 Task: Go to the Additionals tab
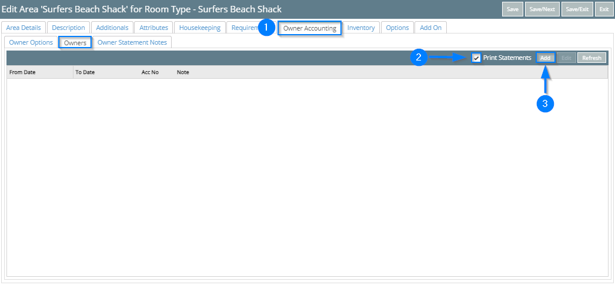112,28
